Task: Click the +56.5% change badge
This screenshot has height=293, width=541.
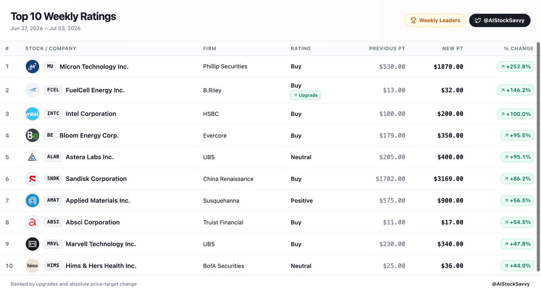Action: click(517, 200)
